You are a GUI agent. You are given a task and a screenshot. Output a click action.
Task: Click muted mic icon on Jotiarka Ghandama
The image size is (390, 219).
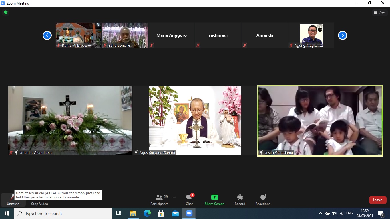[x=11, y=153]
